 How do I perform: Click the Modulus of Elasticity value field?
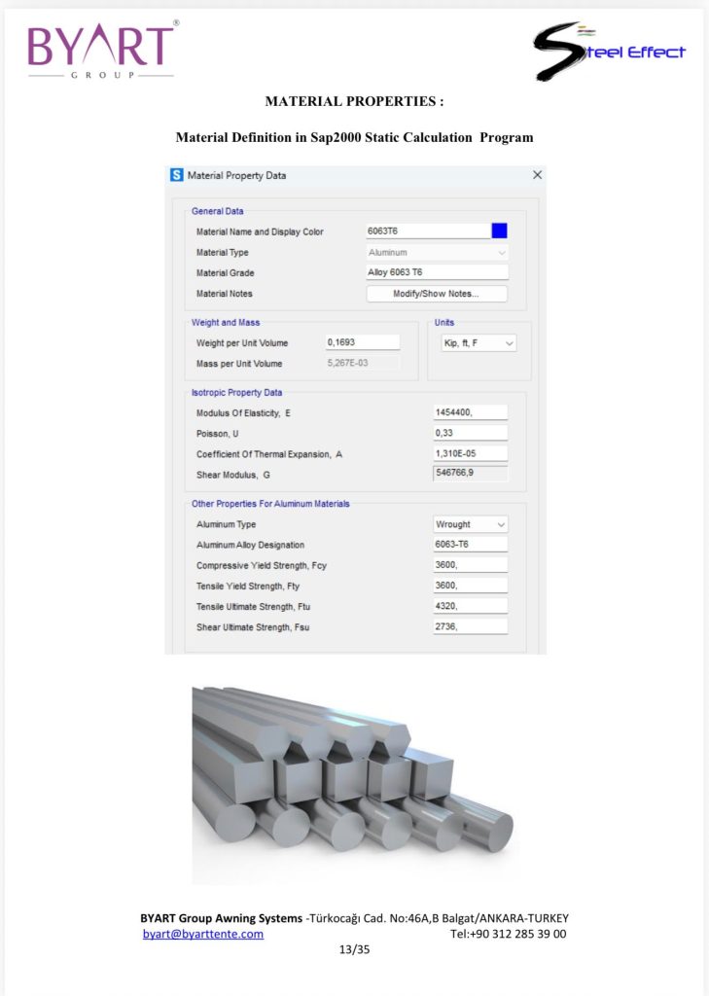pyautogui.click(x=470, y=412)
